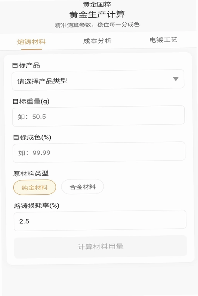Image resolution: width=198 pixels, height=296 pixels.
Task: Switch to the 熔铸材料 tab
Action: [31, 42]
